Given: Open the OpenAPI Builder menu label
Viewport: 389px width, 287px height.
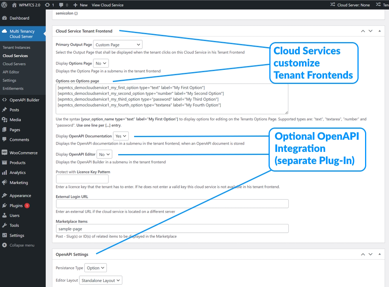Looking at the screenshot, I should 24,100.
